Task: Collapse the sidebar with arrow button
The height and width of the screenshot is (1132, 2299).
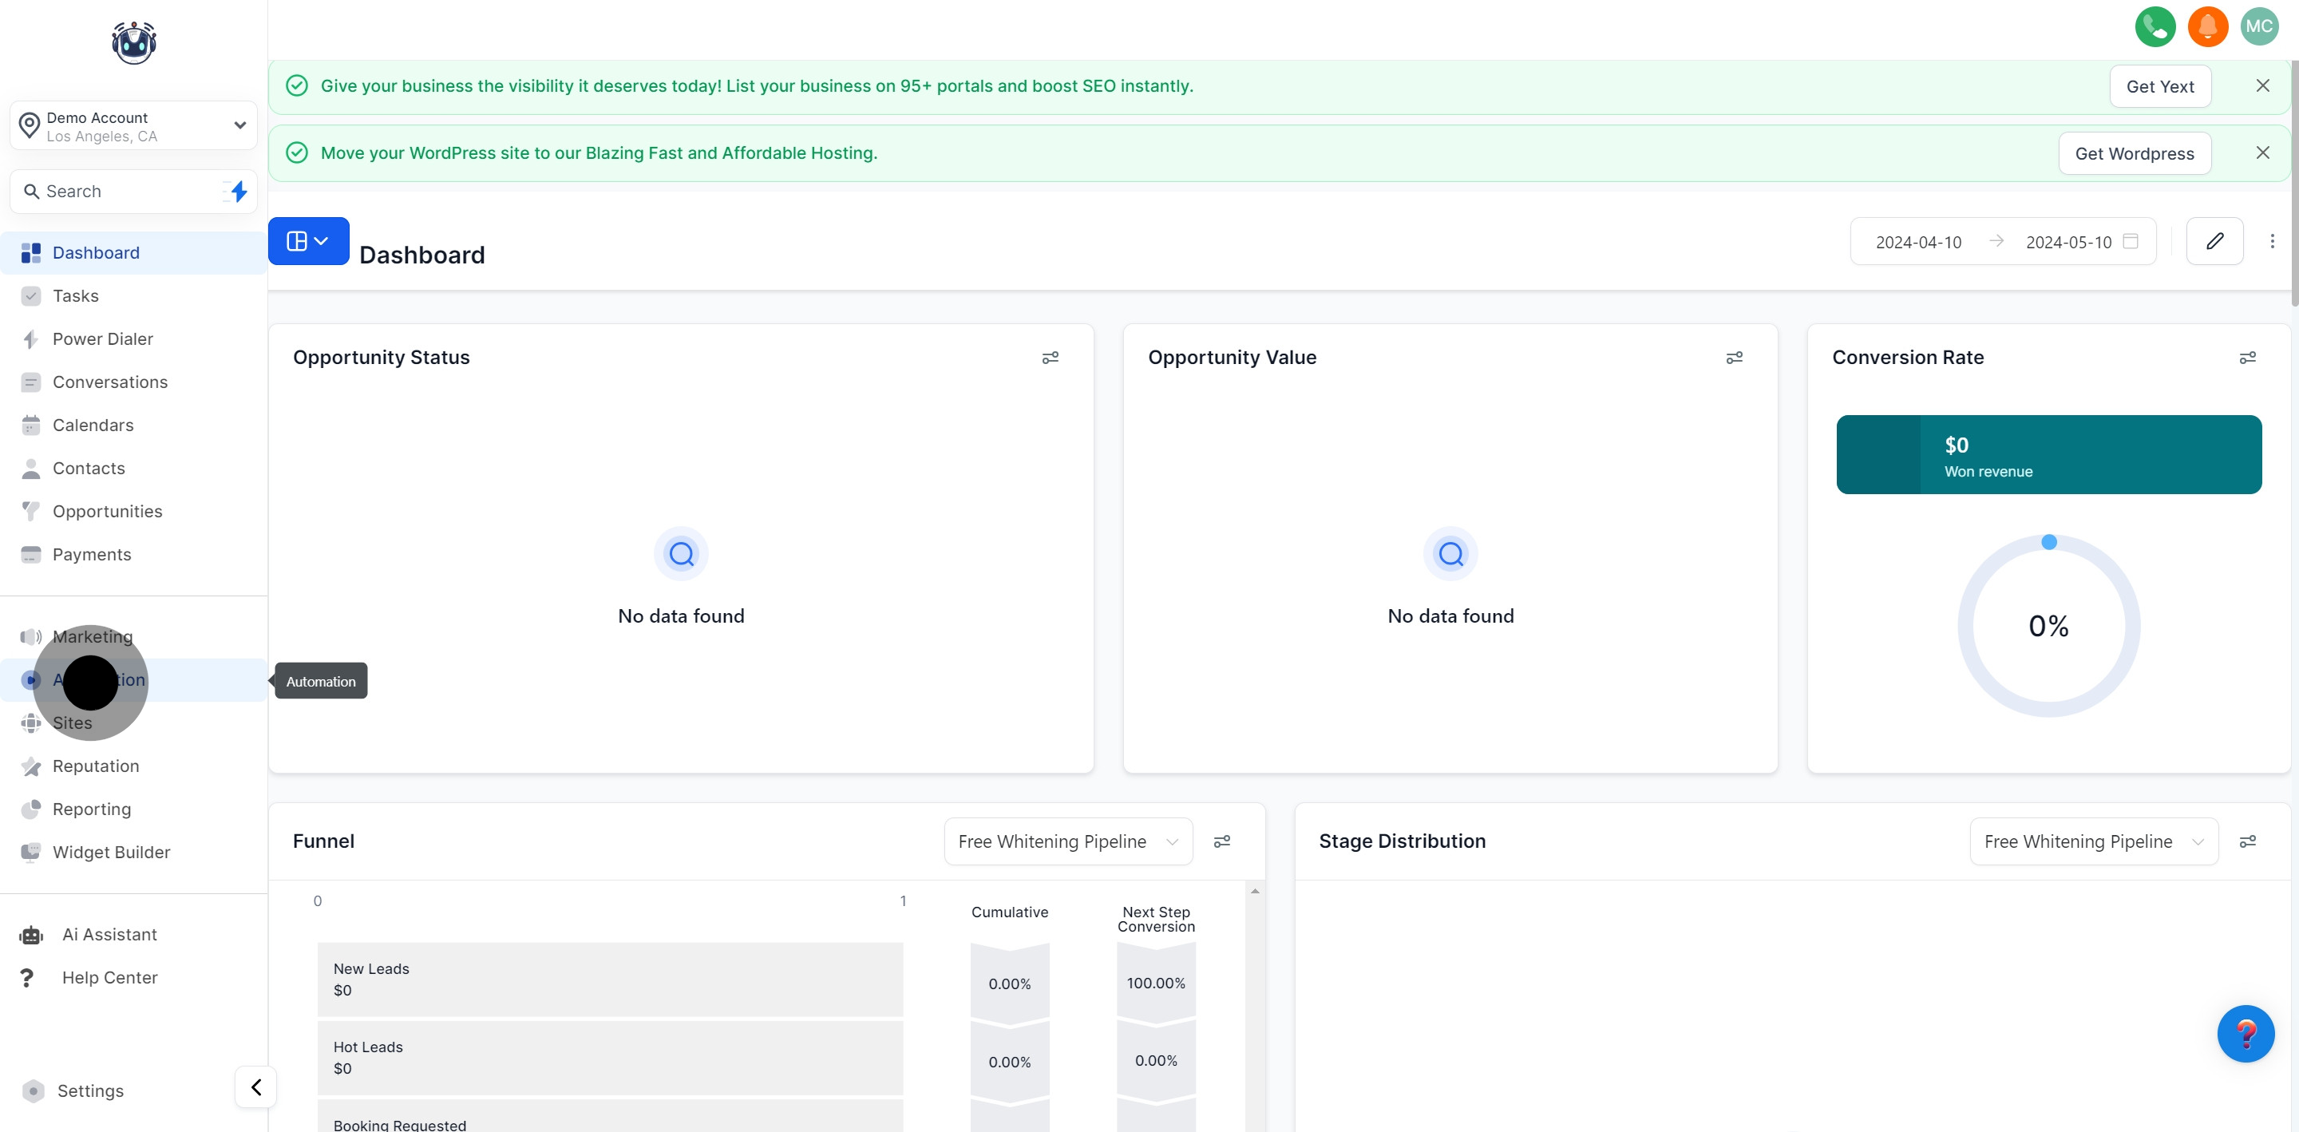Action: pos(256,1086)
